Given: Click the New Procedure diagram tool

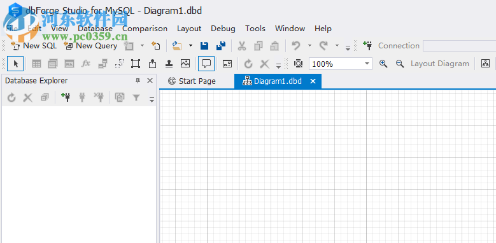Looking at the screenshot, I should click(69, 64).
